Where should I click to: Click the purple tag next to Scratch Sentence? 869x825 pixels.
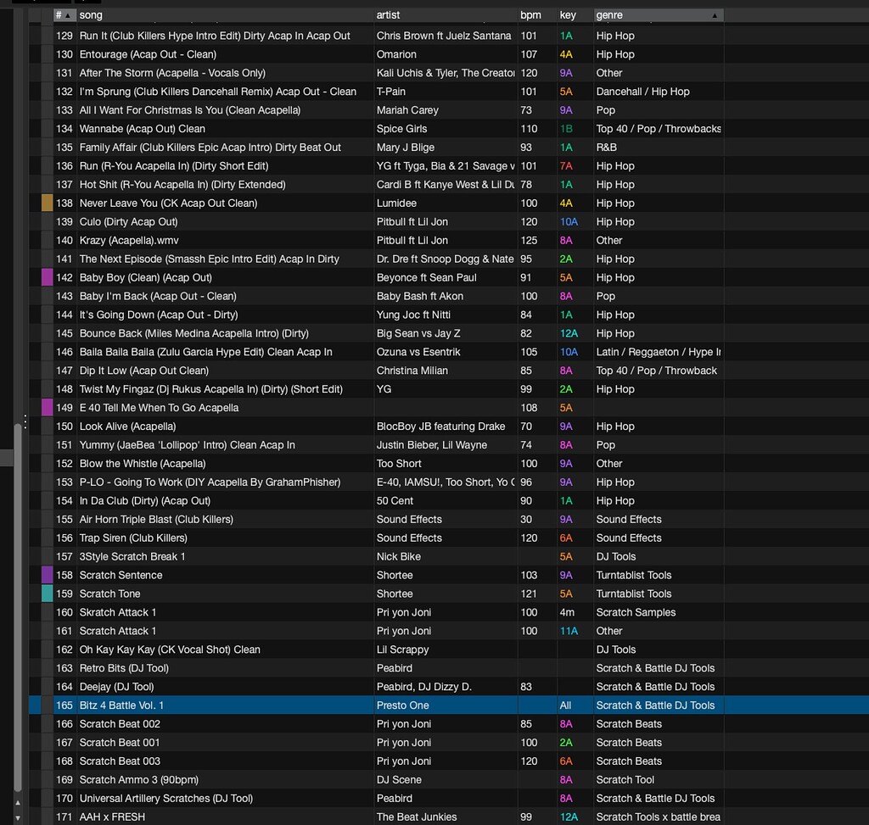pos(47,575)
